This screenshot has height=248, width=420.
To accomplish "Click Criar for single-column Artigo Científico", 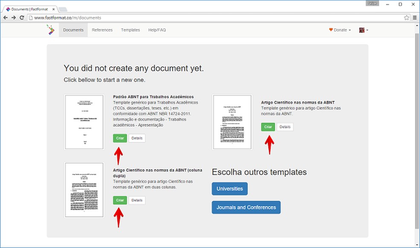I will (268, 127).
